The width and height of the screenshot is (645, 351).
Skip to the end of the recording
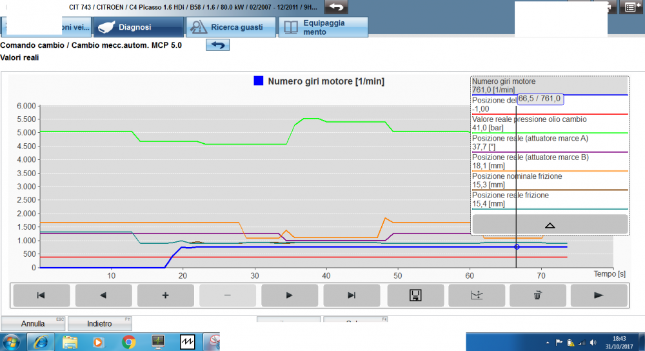pos(352,295)
